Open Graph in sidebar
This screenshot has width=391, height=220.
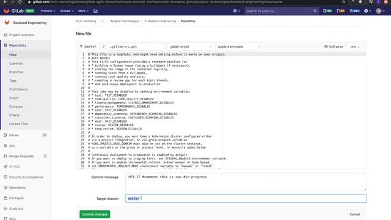pos(13,98)
